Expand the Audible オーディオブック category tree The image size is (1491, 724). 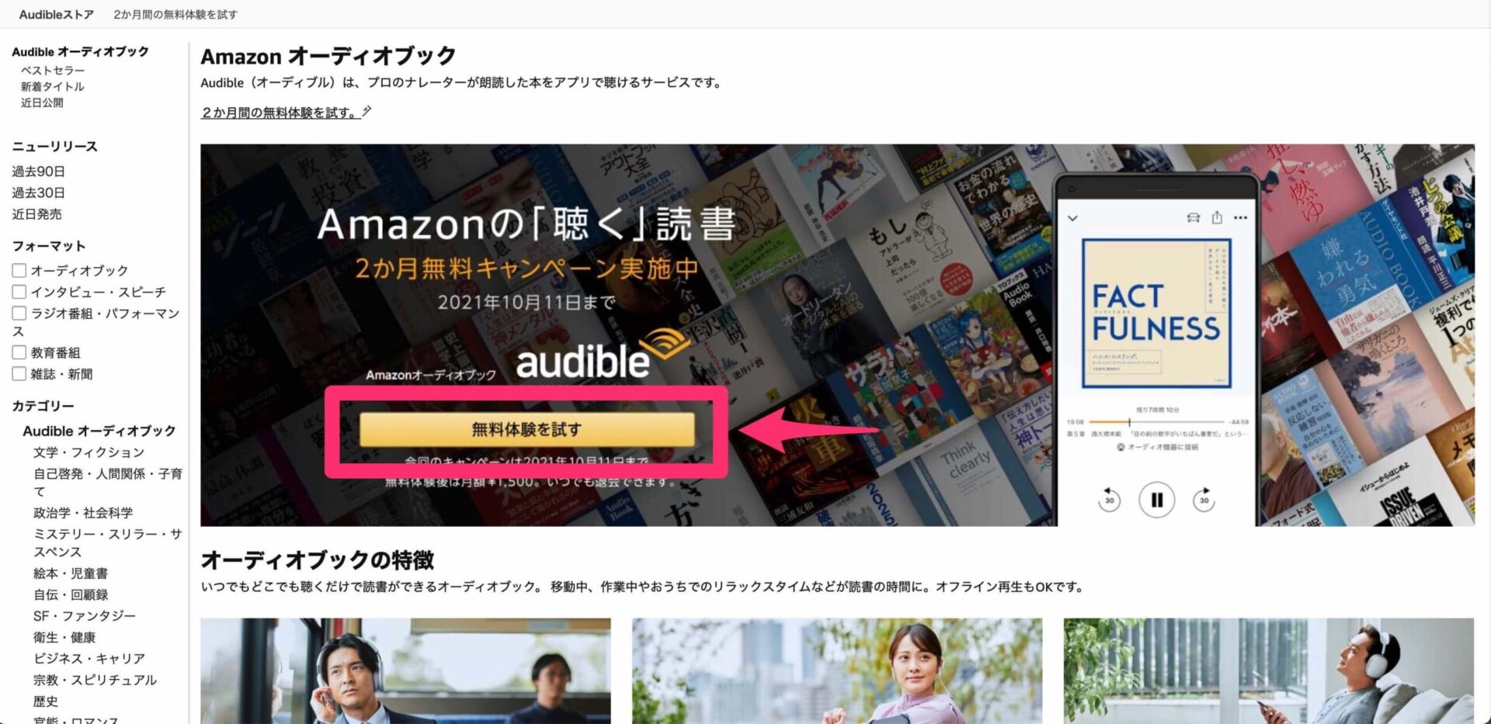click(x=99, y=431)
